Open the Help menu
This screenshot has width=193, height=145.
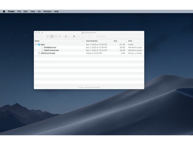point(56,11)
